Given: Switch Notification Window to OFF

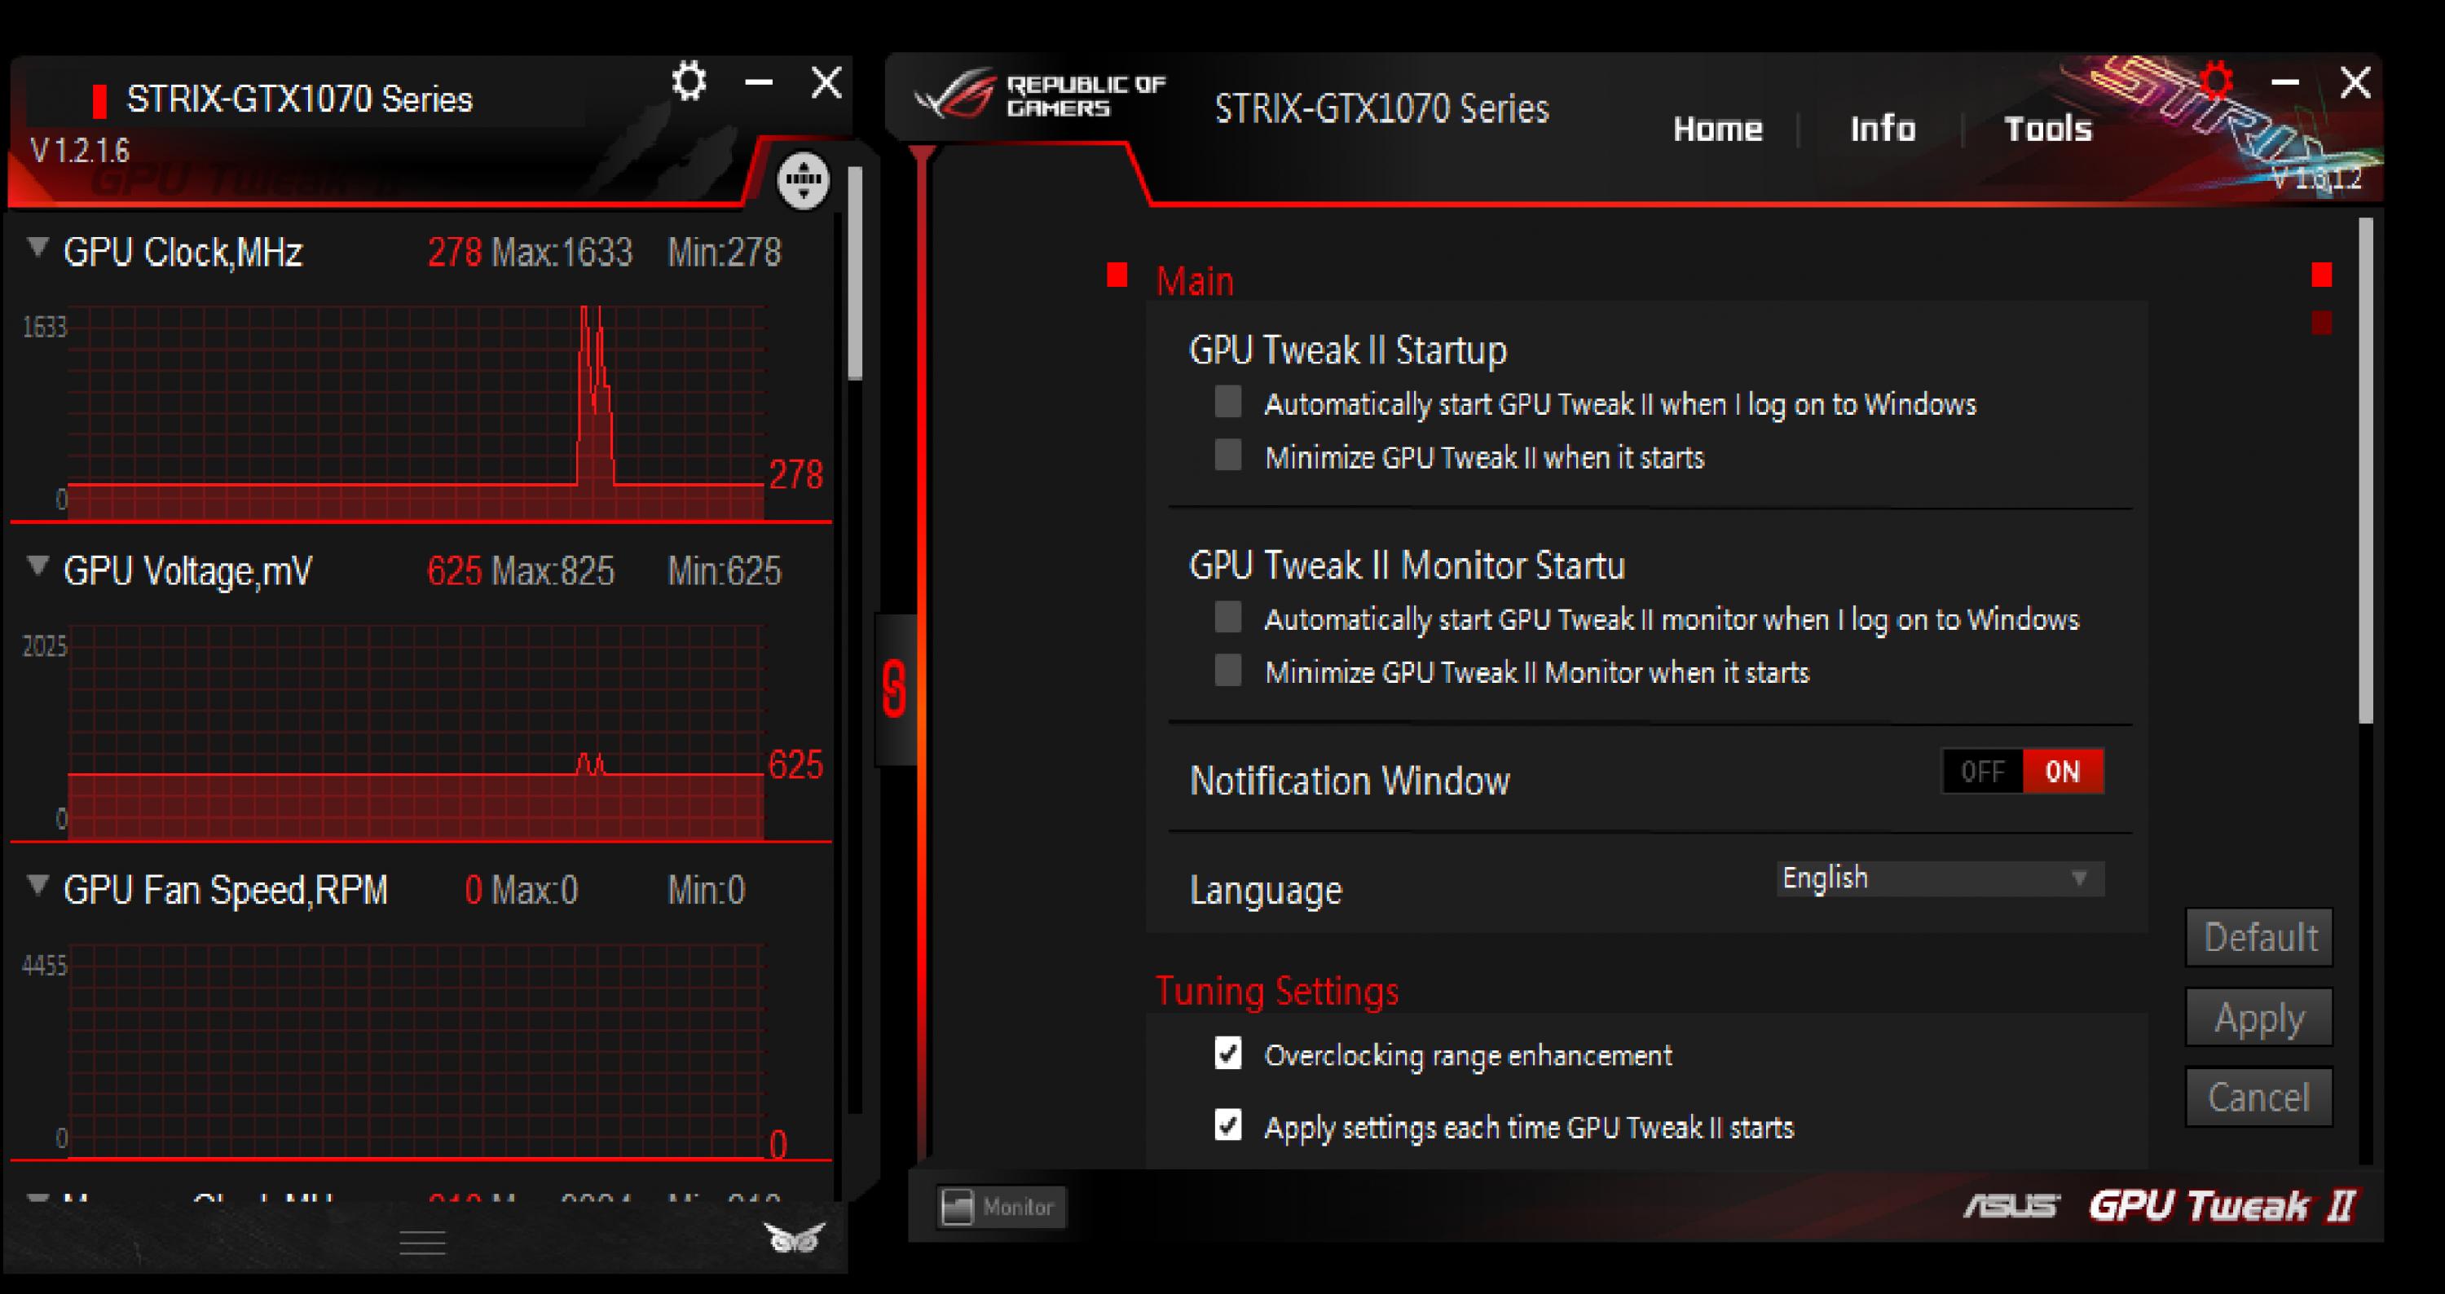Looking at the screenshot, I should point(1983,772).
